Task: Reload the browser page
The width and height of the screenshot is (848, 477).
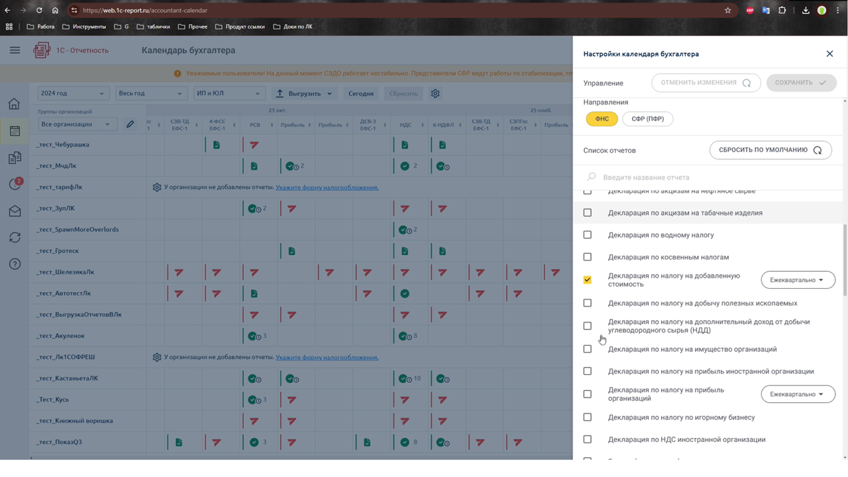Action: 39,11
